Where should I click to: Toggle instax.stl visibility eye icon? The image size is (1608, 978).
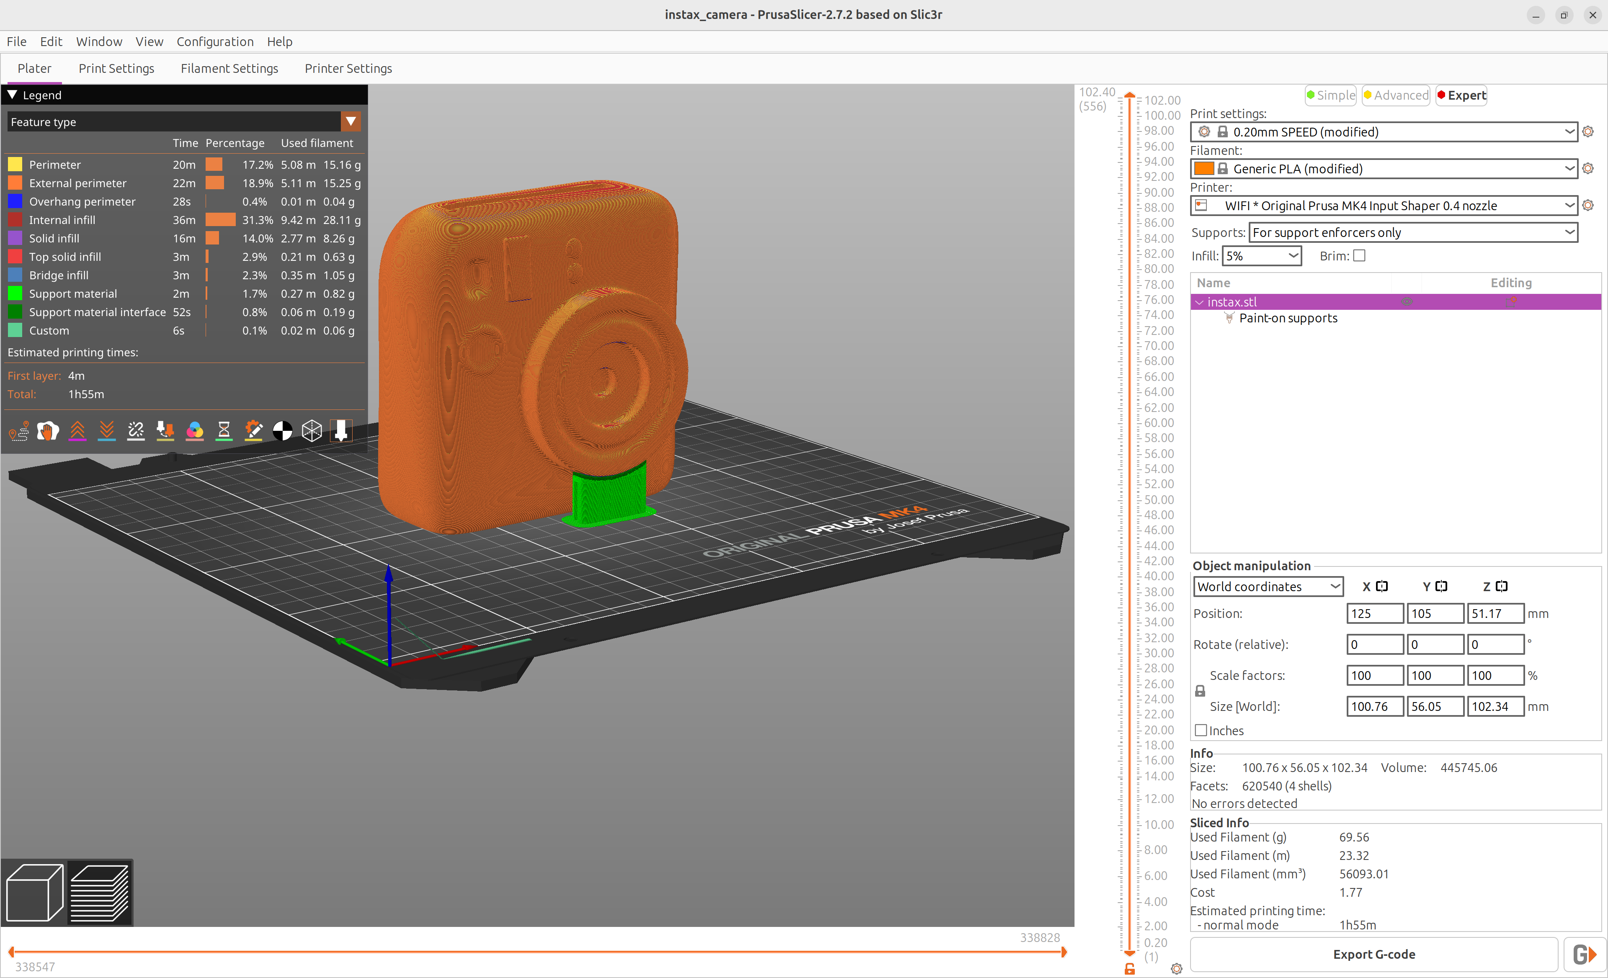pos(1407,302)
